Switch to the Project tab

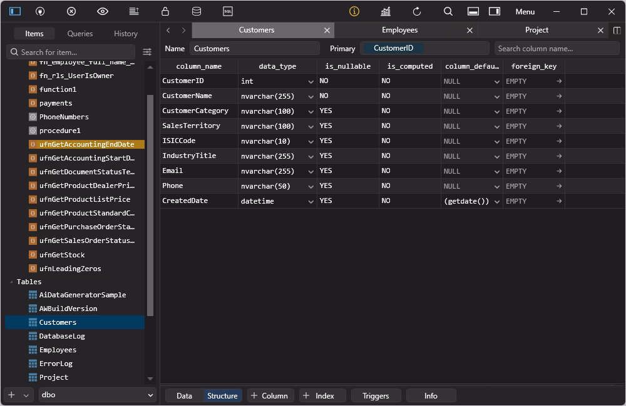(536, 30)
